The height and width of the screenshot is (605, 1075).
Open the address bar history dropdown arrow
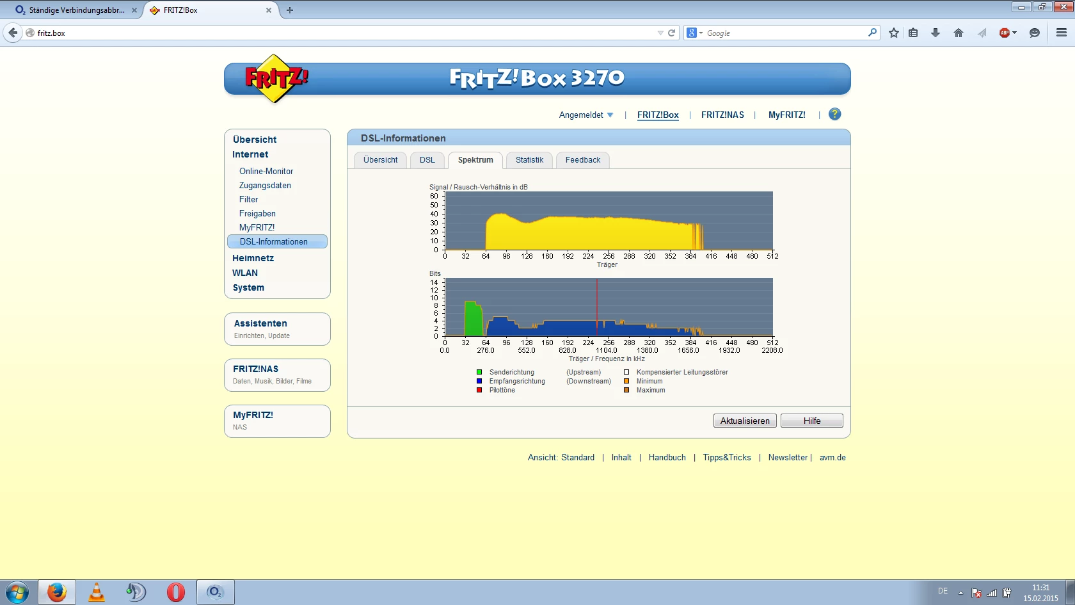(x=660, y=33)
